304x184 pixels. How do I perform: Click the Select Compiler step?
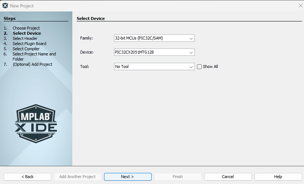coord(26,49)
